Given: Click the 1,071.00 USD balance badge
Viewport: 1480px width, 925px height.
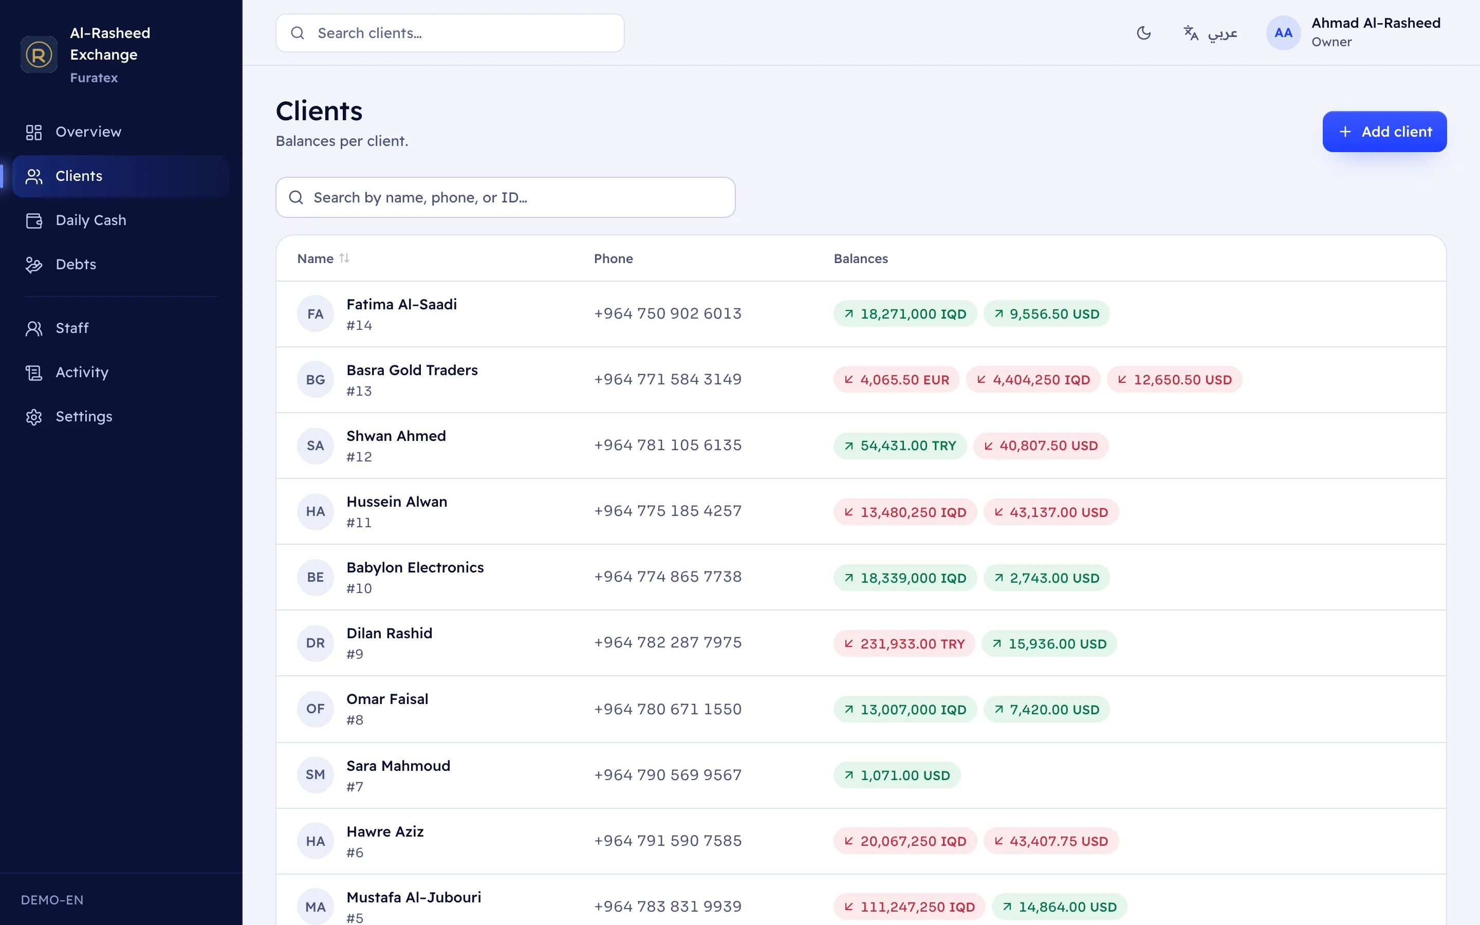Looking at the screenshot, I should click(x=897, y=775).
